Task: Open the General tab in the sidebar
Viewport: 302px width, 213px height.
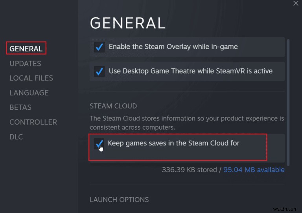Action: (x=26, y=49)
